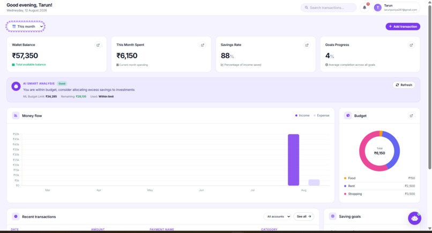
Task: Click the Aug expense bar in chart
Action: coord(314,182)
